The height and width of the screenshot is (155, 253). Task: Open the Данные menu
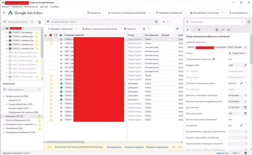44,7
